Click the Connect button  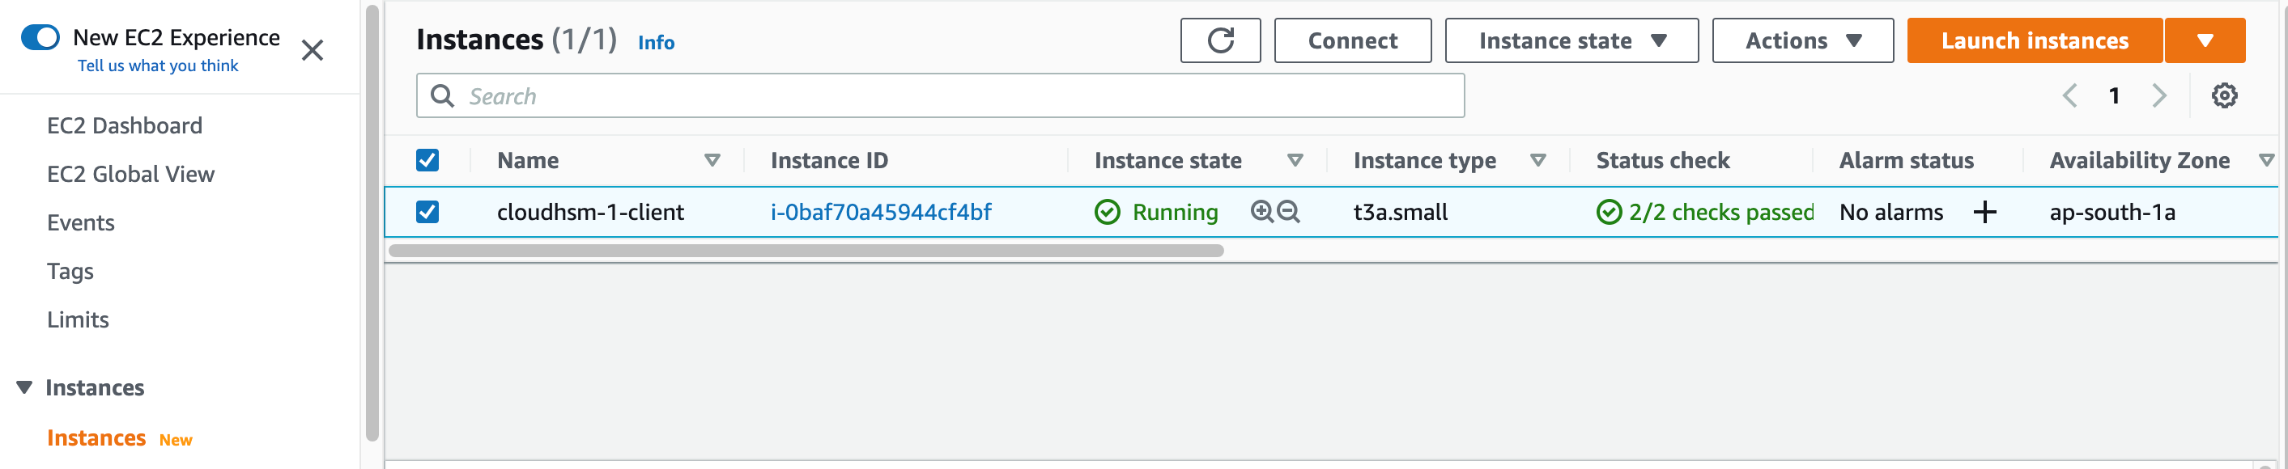coord(1352,40)
